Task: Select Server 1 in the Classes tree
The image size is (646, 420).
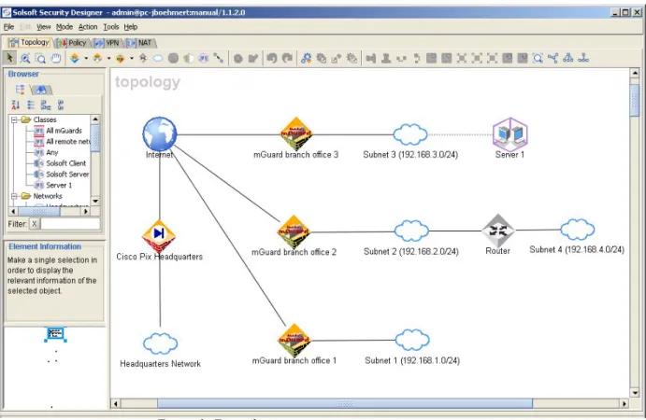Action: 59,185
